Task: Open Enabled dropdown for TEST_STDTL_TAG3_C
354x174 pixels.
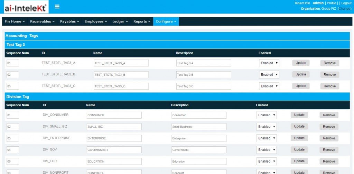Action: pos(269,86)
